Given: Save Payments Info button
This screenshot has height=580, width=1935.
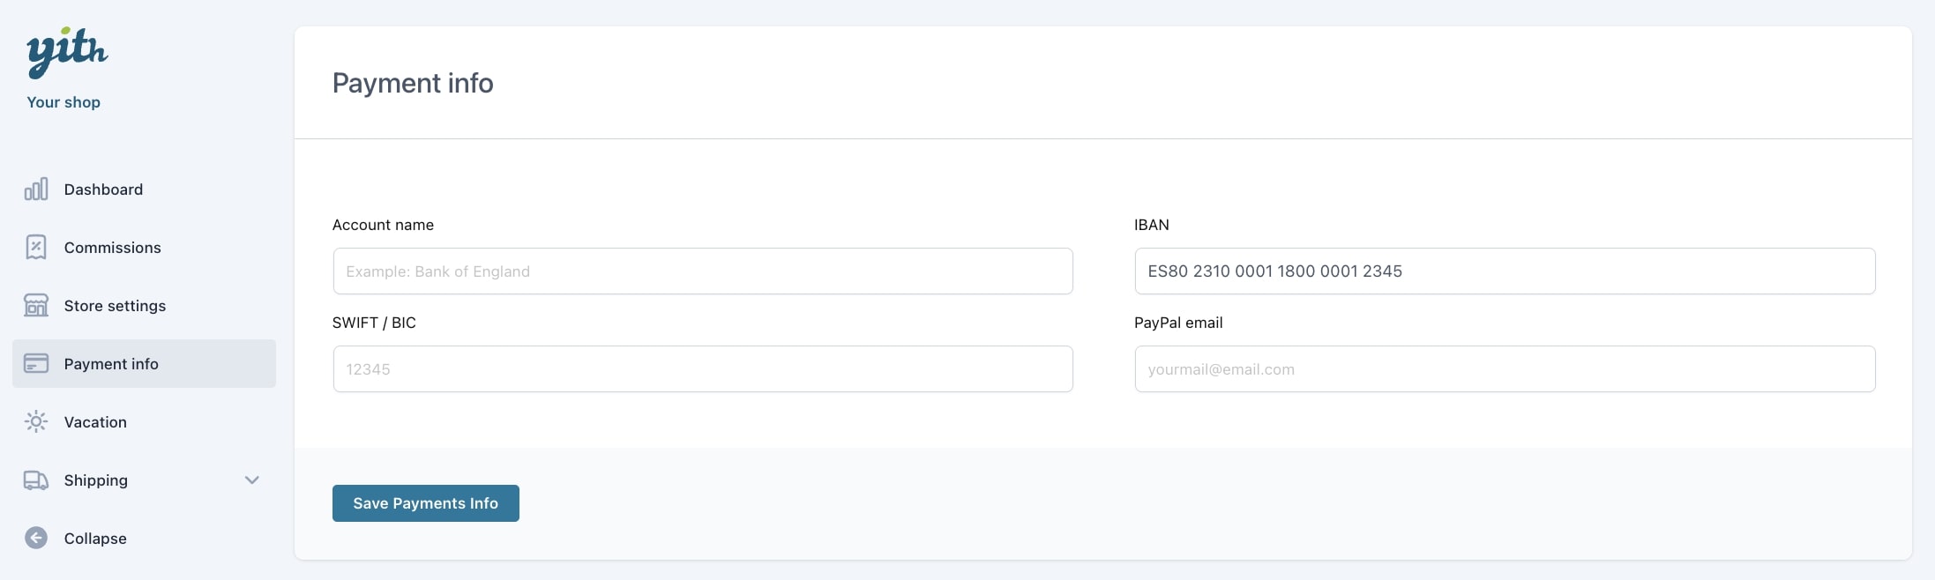Looking at the screenshot, I should click(426, 503).
